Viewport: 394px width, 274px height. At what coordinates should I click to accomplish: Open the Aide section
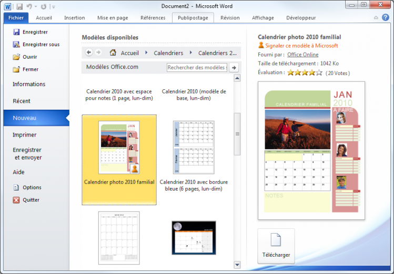click(18, 172)
